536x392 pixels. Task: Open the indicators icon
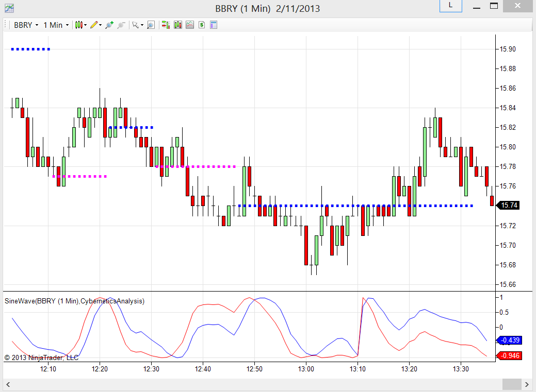coord(190,25)
